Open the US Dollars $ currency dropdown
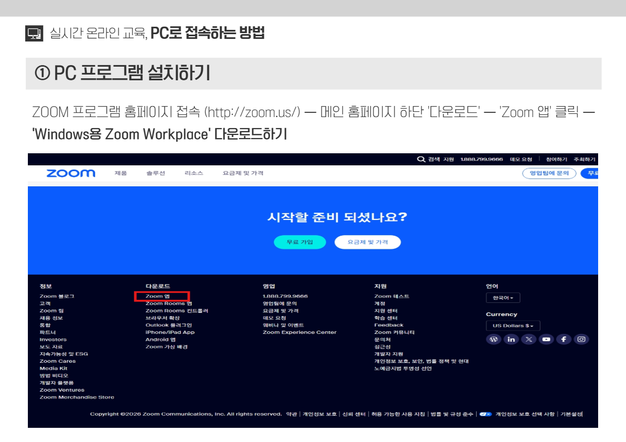This screenshot has height=442, width=626. pos(512,326)
